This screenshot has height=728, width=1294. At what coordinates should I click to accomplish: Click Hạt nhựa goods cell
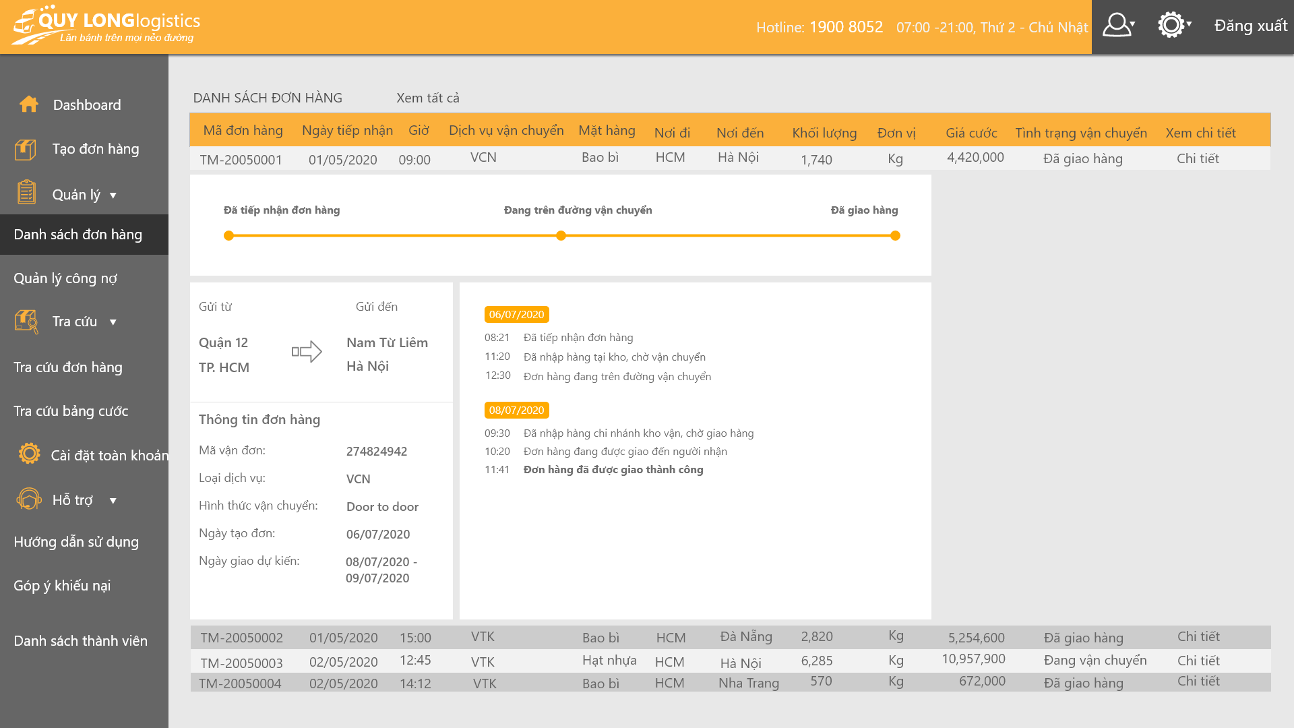(x=609, y=661)
